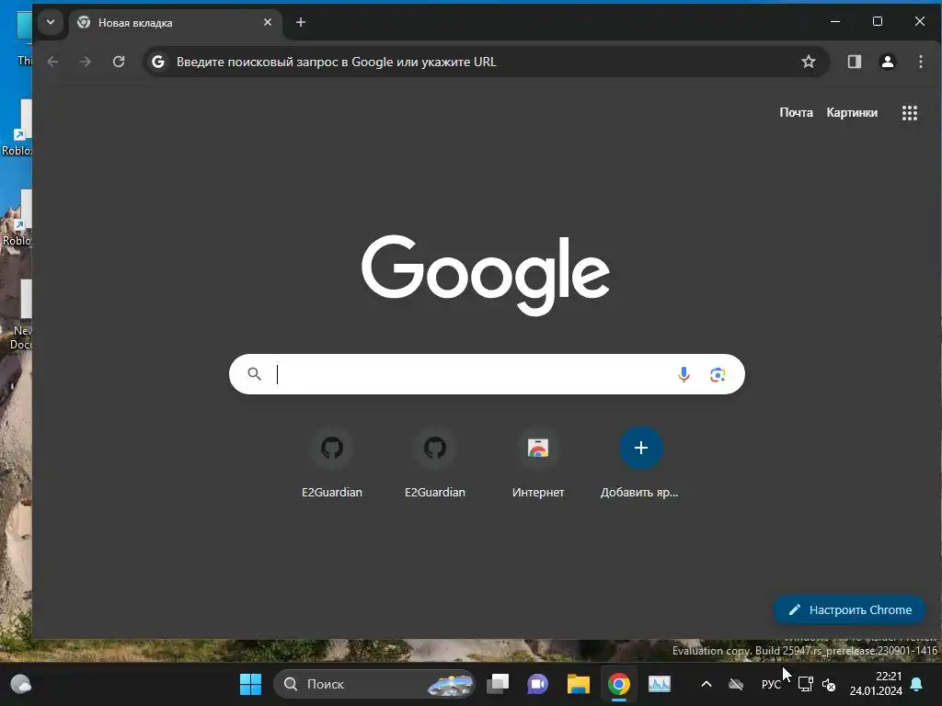Open the Teams chat taskbar icon
The height and width of the screenshot is (706, 942).
tap(537, 684)
